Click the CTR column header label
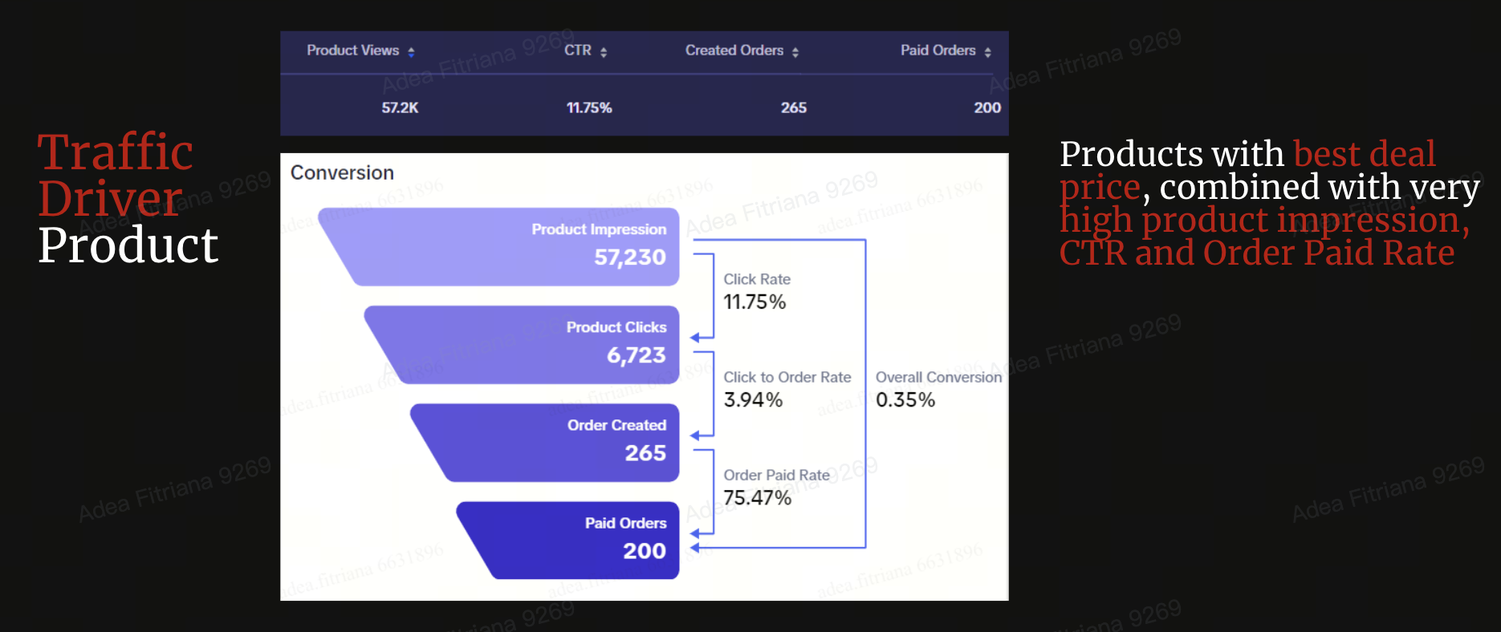Viewport: 1501px width, 632px height. (x=577, y=51)
